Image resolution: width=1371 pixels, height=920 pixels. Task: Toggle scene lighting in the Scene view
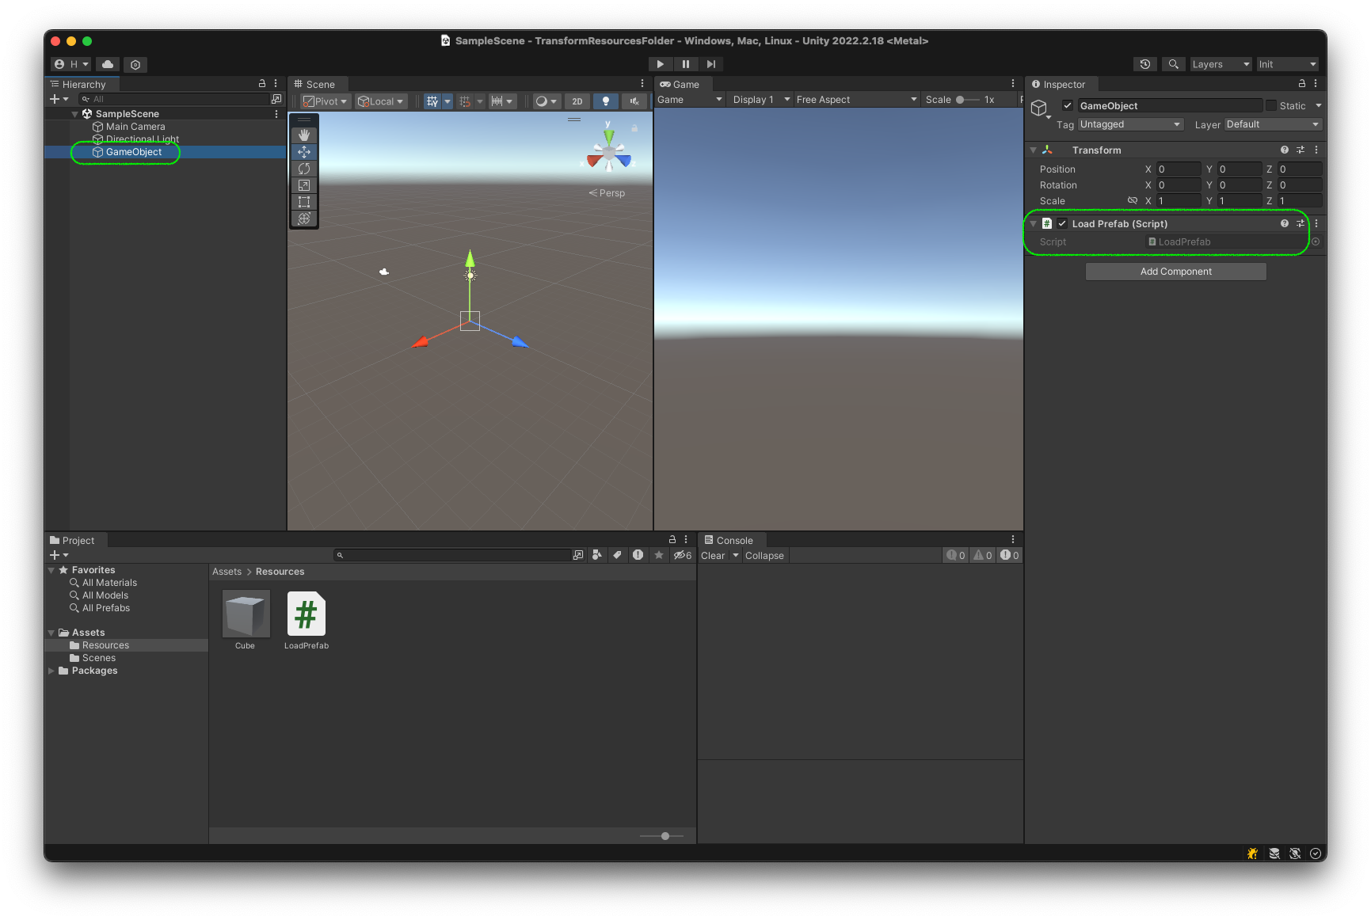tap(606, 101)
